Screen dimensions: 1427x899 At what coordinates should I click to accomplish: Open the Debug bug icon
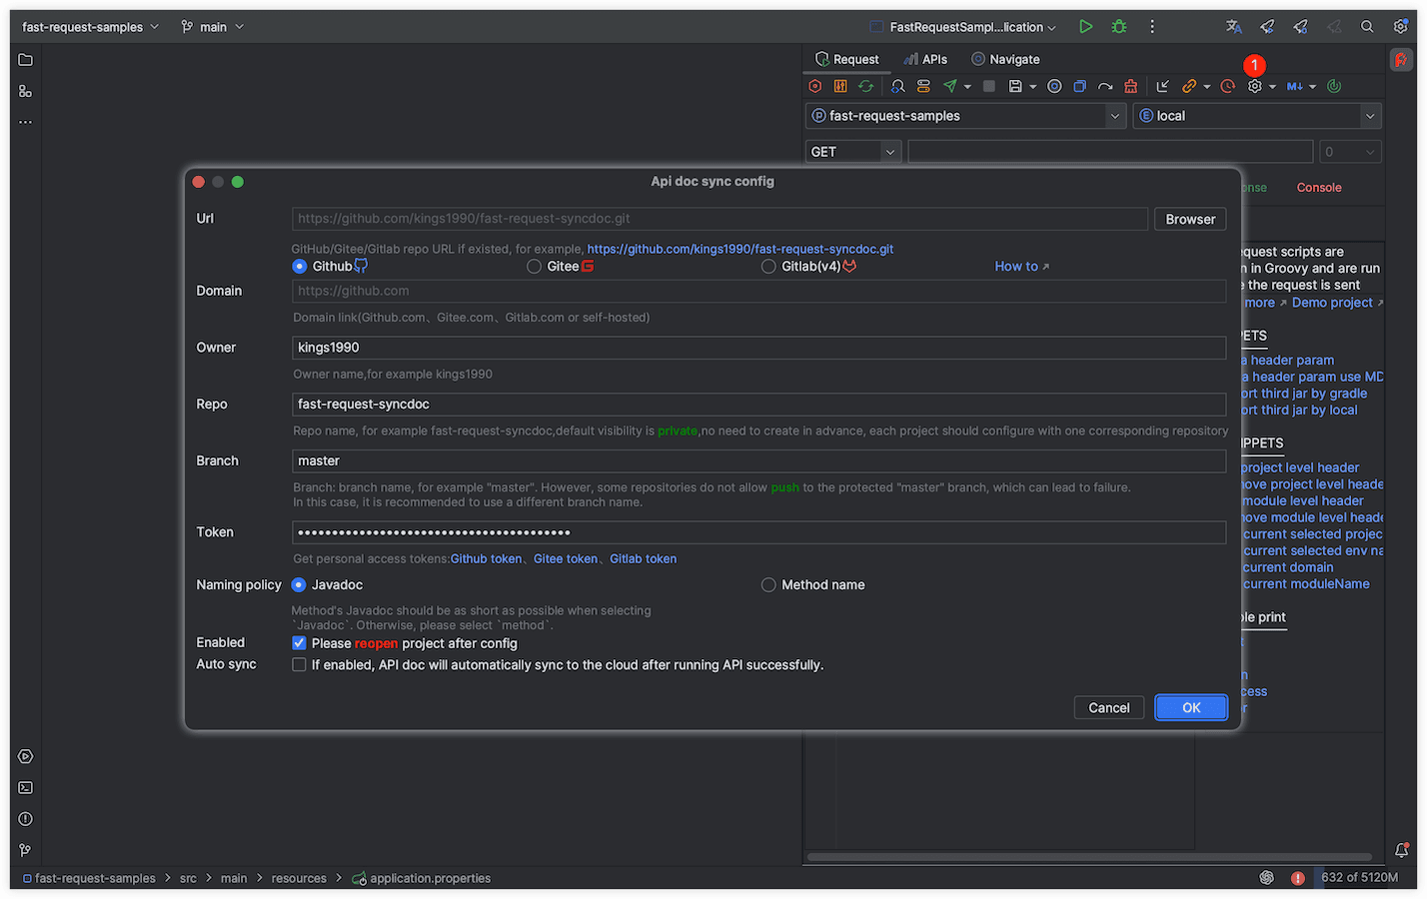pyautogui.click(x=1119, y=27)
